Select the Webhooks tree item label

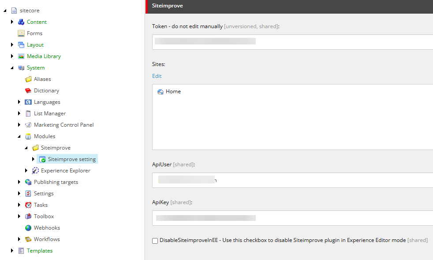(x=47, y=228)
